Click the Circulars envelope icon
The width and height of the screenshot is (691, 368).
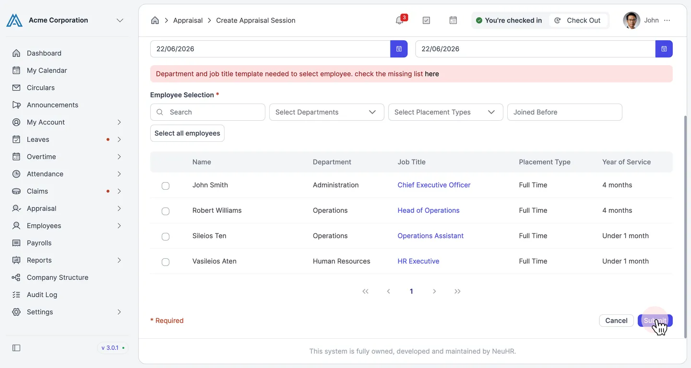[x=16, y=88]
